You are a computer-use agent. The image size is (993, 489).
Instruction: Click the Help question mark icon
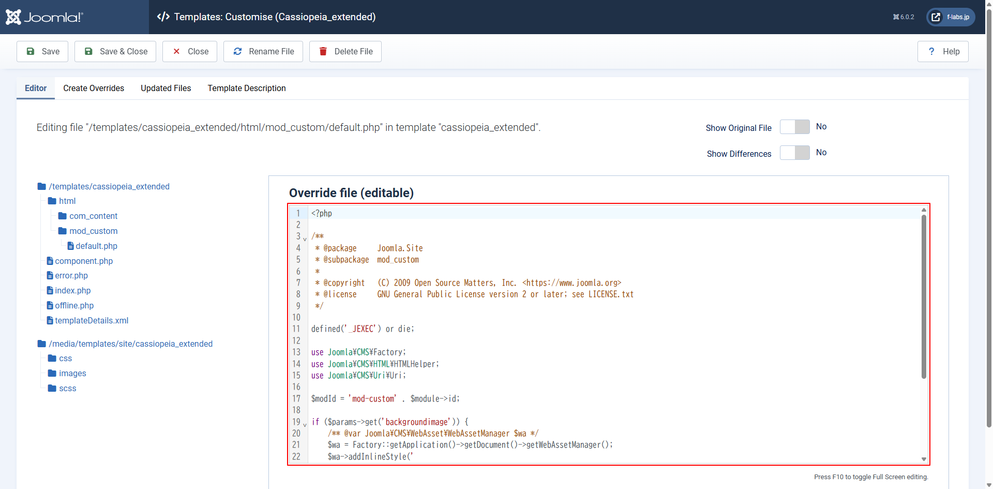click(x=931, y=51)
